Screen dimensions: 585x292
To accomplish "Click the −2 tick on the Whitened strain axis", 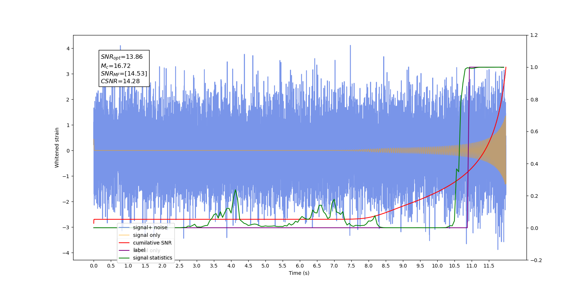I will 66,202.
